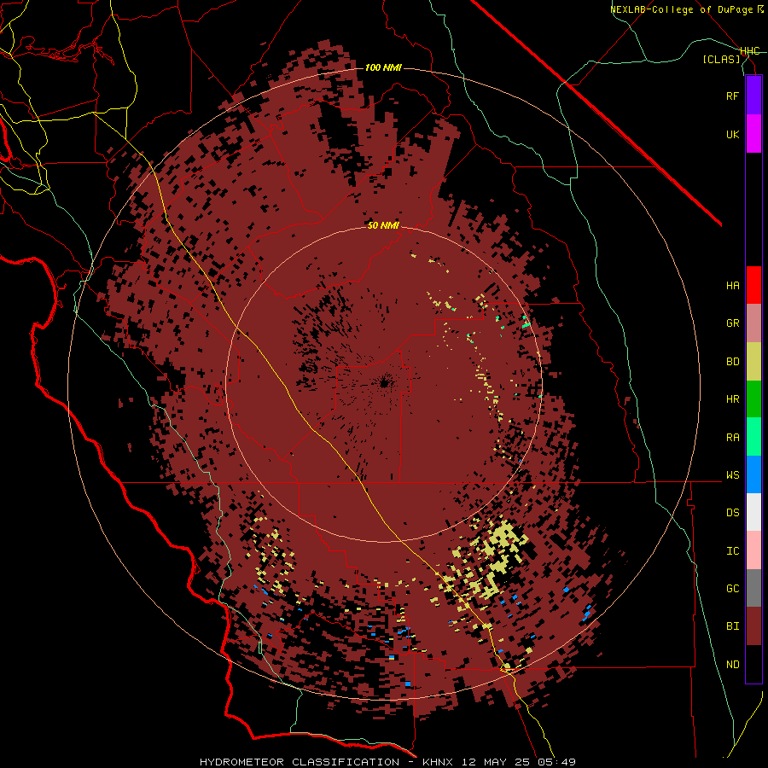Click the IC light pink legend swatch
Screen dimensions: 768x768
point(753,550)
